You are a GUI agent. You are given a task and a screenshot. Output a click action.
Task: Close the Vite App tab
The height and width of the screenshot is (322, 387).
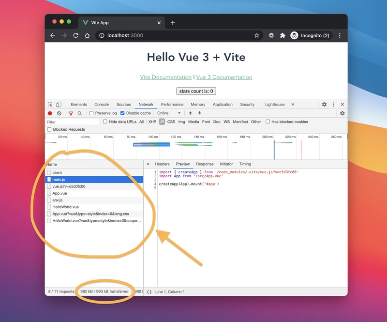(159, 23)
